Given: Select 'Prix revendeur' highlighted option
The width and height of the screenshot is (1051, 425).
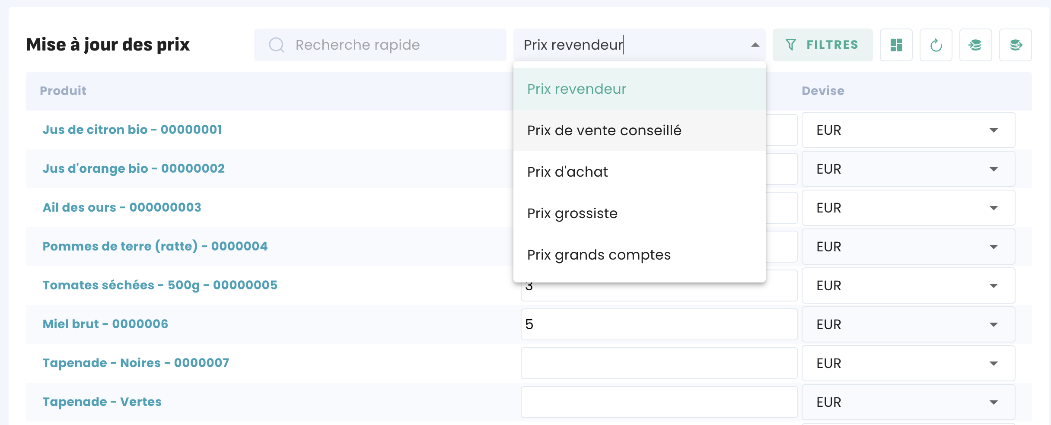Looking at the screenshot, I should (576, 89).
